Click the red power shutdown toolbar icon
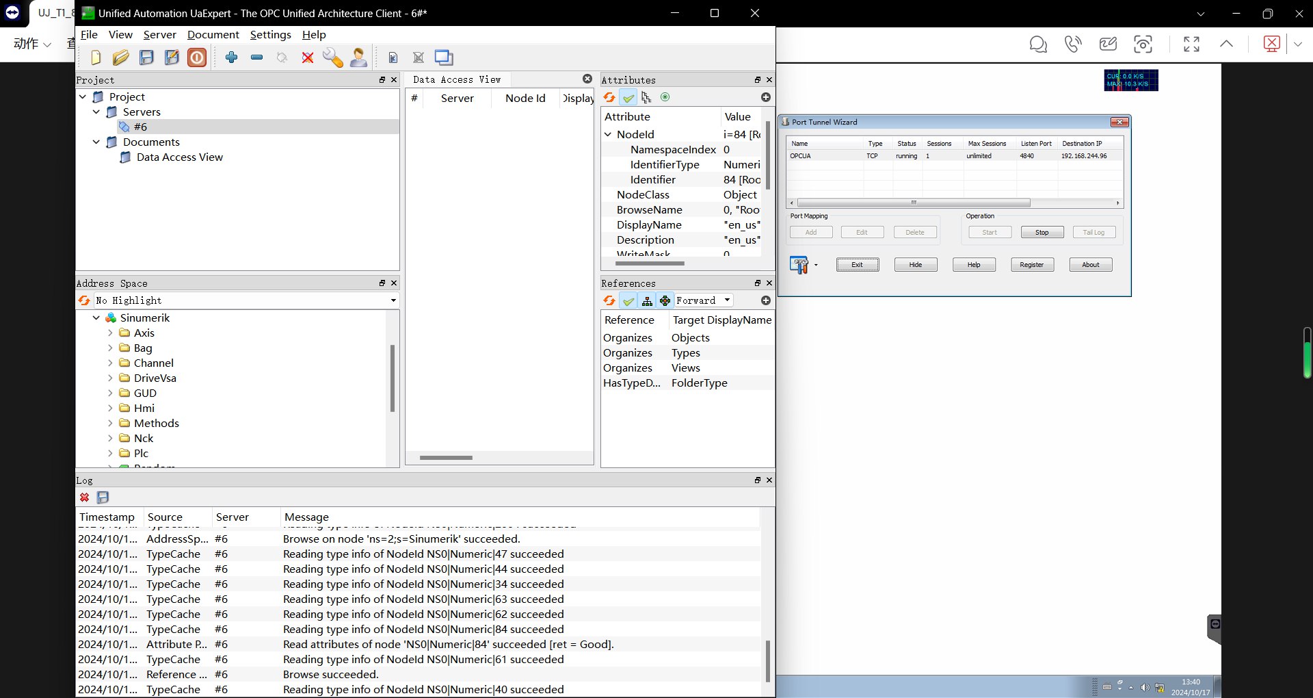 pyautogui.click(x=197, y=57)
